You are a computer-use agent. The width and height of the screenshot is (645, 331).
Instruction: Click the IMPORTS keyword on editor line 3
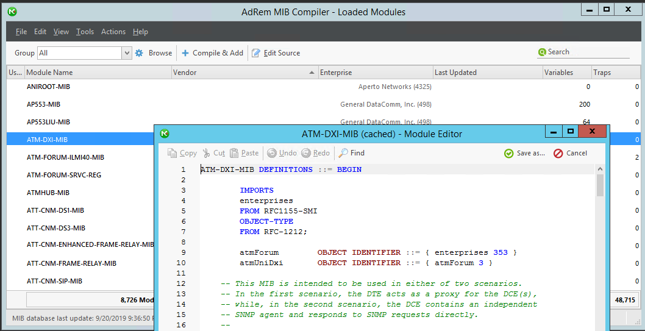pos(257,190)
